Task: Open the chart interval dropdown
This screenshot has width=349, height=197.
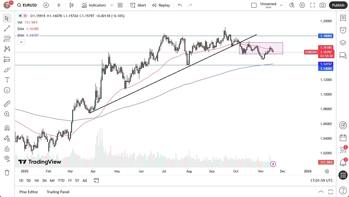Action: [59, 5]
